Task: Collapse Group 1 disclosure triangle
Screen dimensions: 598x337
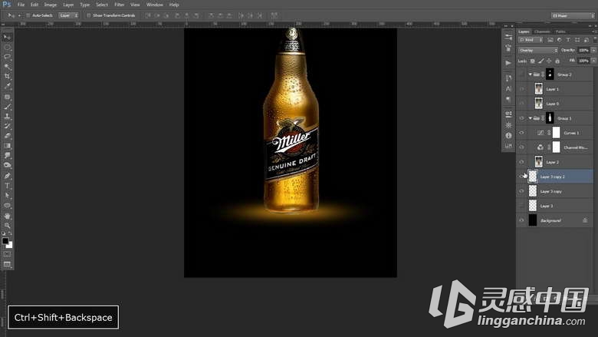Action: [x=530, y=118]
